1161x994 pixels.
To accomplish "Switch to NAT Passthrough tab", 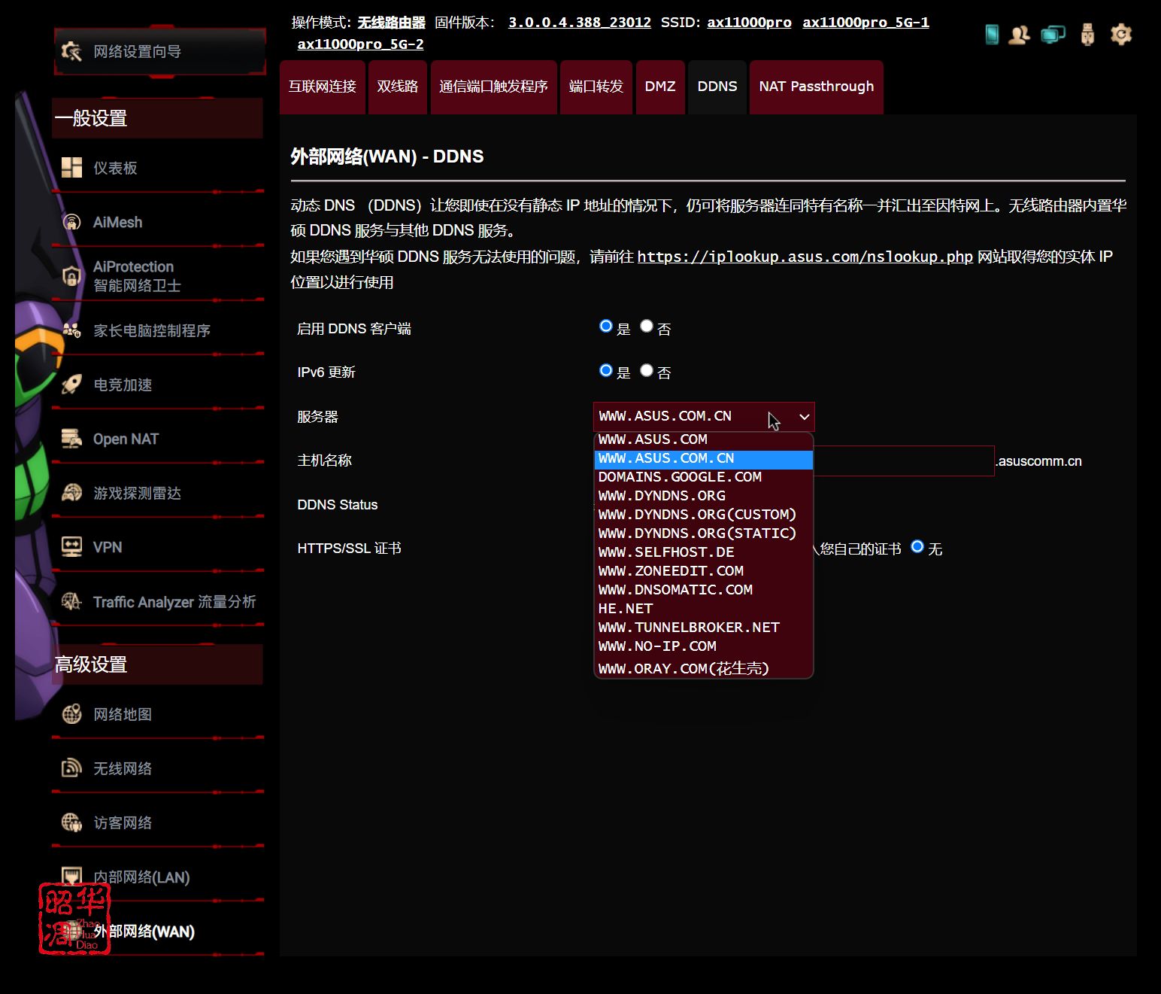I will (x=817, y=87).
